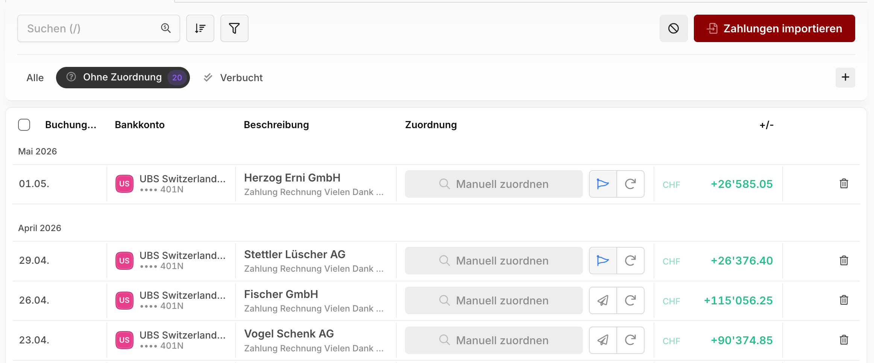Click the date 29.04.
Screen dimensions: 874x363
pyautogui.click(x=34, y=260)
